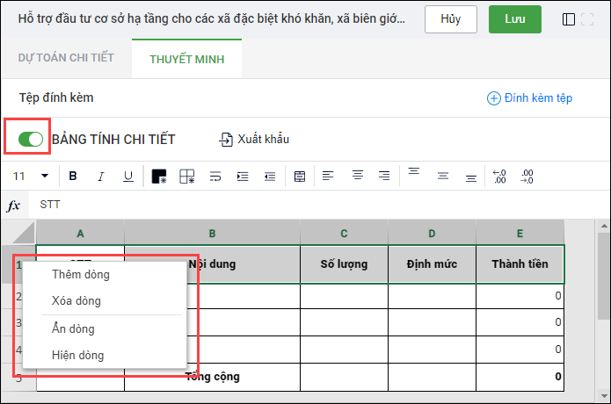Image resolution: width=611 pixels, height=404 pixels.
Task: Apply underline formatting
Action: [128, 177]
